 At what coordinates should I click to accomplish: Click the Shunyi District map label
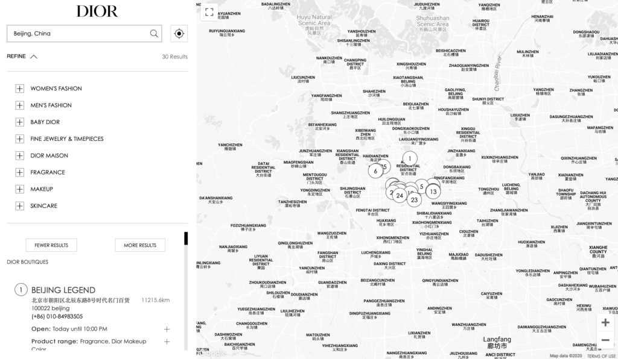pyautogui.click(x=488, y=101)
